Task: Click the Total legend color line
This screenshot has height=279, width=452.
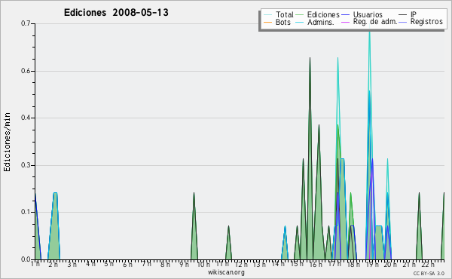Action: click(x=267, y=15)
